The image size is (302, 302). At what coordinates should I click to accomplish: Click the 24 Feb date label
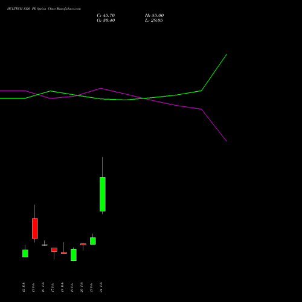pyautogui.click(x=101, y=287)
